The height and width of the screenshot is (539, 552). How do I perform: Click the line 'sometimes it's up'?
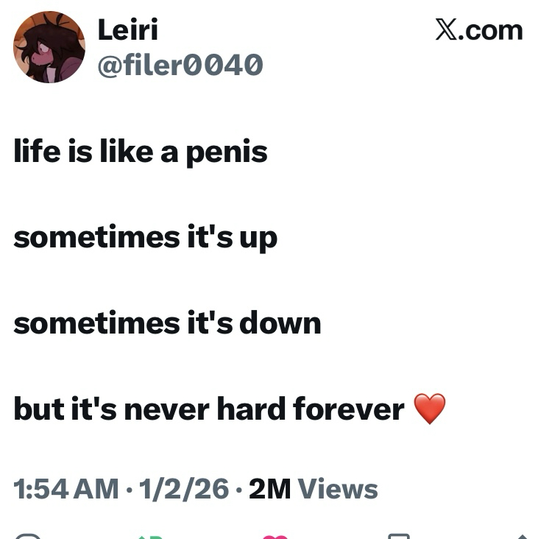point(145,238)
